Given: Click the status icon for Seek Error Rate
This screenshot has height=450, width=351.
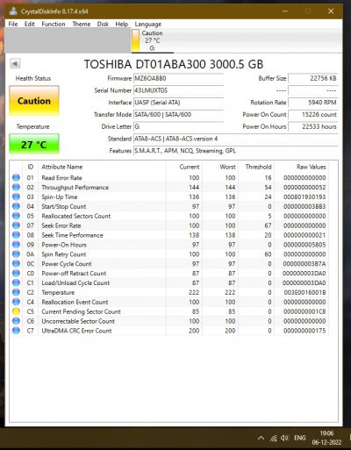Looking at the screenshot, I should pos(16,225).
